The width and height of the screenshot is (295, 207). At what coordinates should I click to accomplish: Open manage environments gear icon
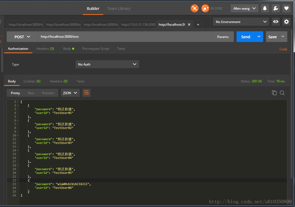[x=286, y=22]
